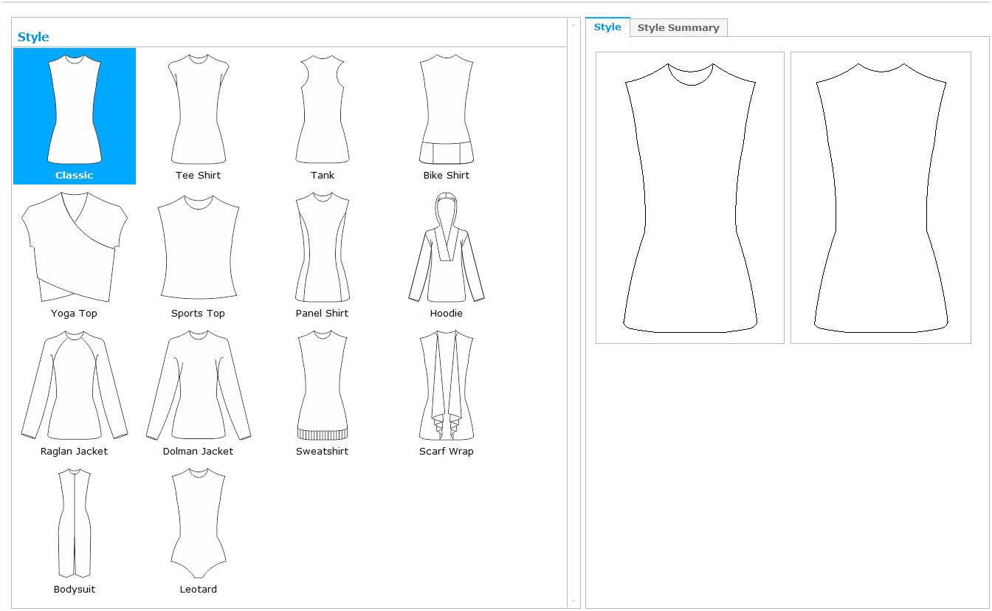
Task: Select the Classic style garment icon
Action: pyautogui.click(x=75, y=111)
